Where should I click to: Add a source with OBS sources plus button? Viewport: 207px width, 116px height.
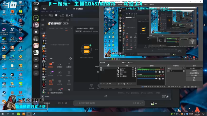pyautogui.click(x=119, y=84)
